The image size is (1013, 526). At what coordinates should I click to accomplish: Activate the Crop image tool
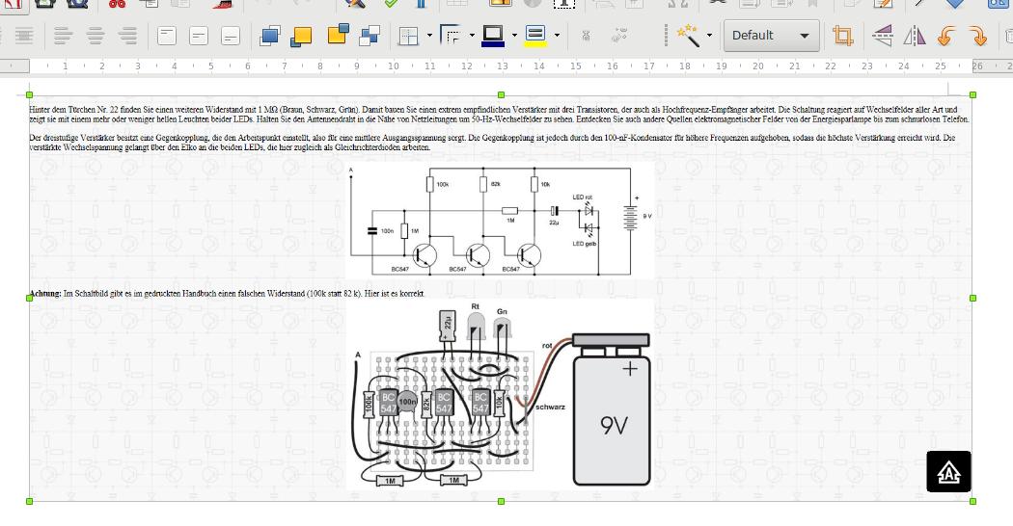point(842,36)
